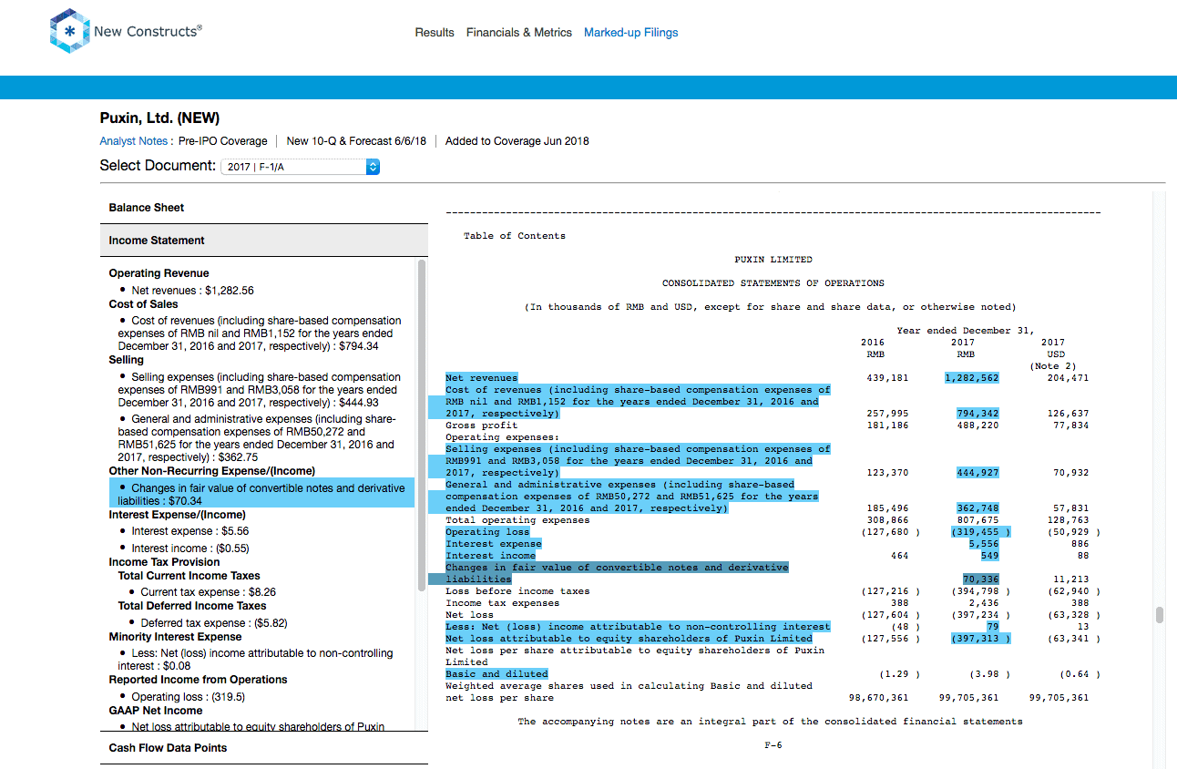The width and height of the screenshot is (1177, 769).
Task: Collapse the Income Statement section
Action: coord(264,241)
